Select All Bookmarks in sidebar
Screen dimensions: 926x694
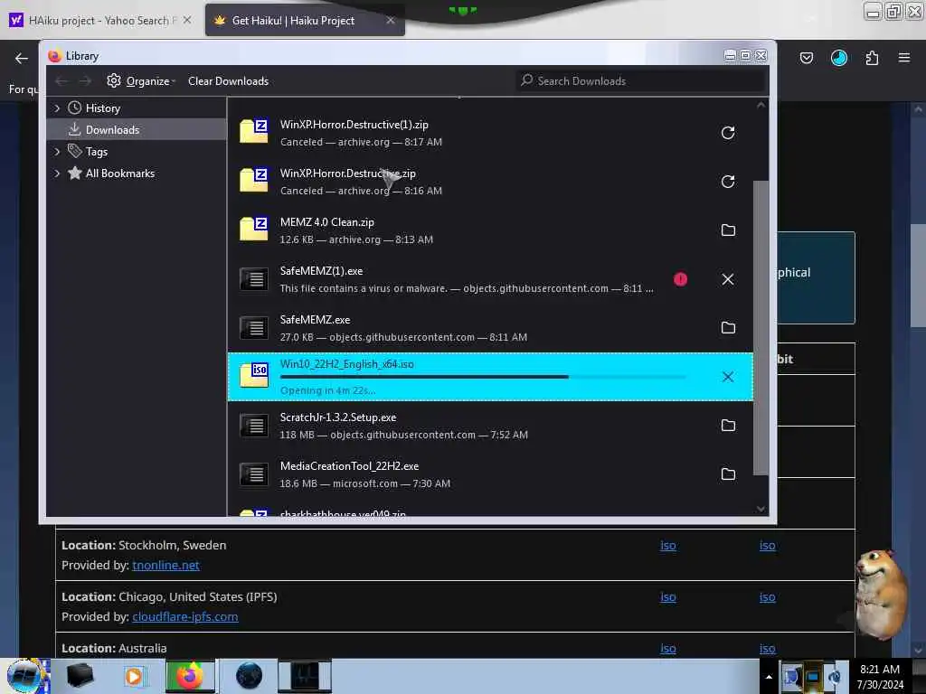click(x=120, y=173)
